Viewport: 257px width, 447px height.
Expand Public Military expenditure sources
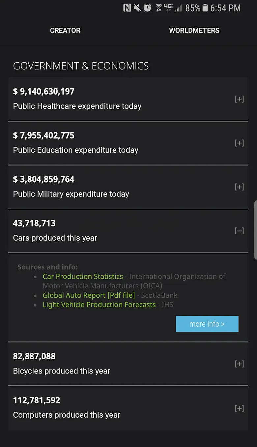[239, 187]
